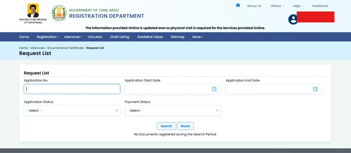Focus the Application No. input field
Viewport: 351px width, 153px height.
(72, 89)
